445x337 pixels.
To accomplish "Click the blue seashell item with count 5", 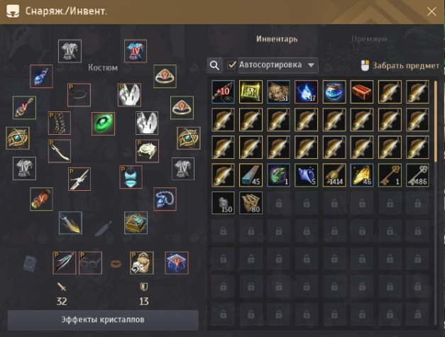I will (x=306, y=175).
